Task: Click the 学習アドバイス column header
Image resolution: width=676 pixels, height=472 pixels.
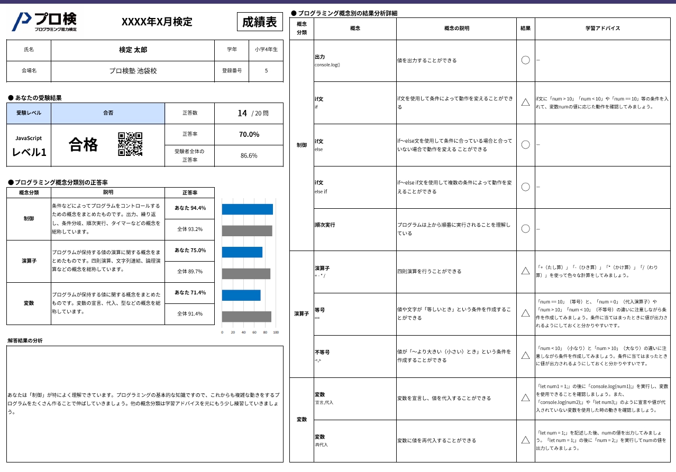Action: (x=602, y=28)
